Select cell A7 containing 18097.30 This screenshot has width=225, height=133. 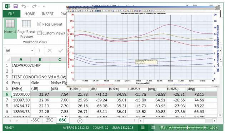(21, 100)
